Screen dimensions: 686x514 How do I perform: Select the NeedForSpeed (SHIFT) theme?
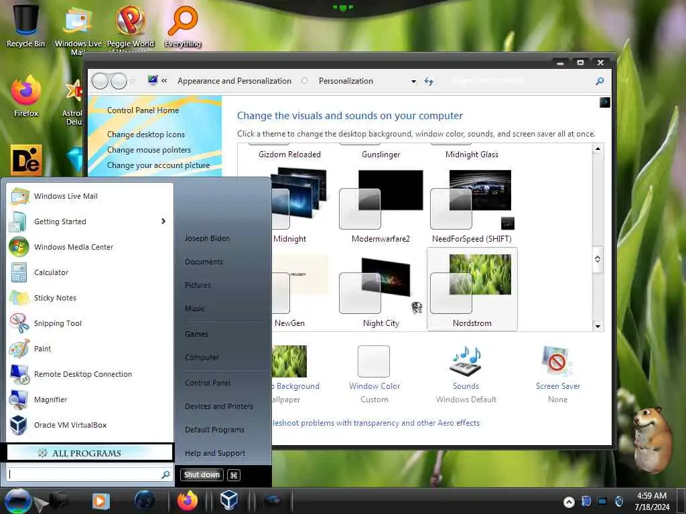click(x=472, y=205)
